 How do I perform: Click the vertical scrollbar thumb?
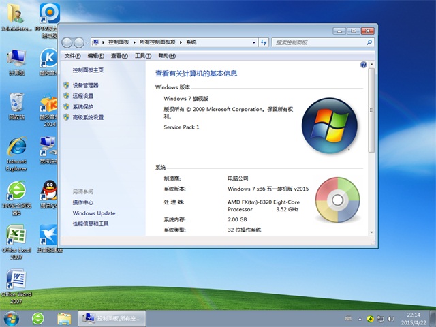[371, 110]
